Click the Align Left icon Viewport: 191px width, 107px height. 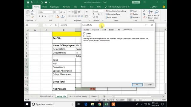coord(69,16)
